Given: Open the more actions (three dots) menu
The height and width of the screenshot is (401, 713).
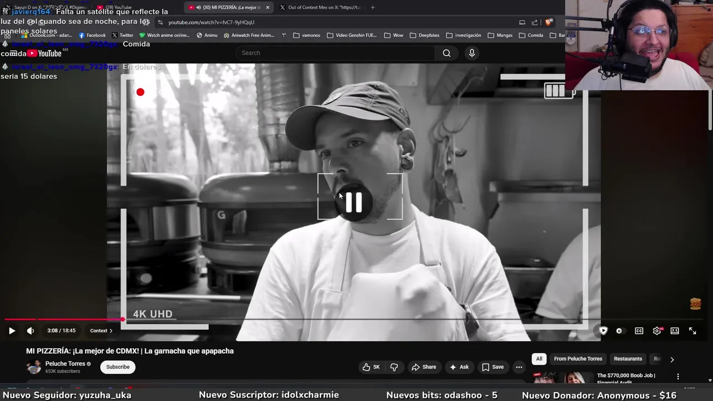Looking at the screenshot, I should click(x=519, y=367).
